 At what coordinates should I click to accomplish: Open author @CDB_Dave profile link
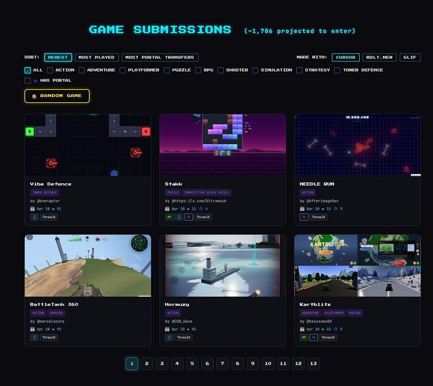tap(182, 321)
